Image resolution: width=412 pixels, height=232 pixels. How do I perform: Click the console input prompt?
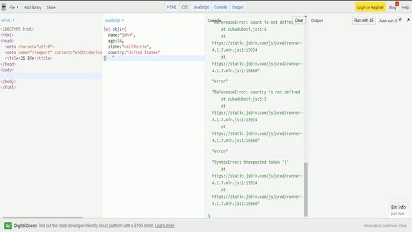tap(255, 216)
